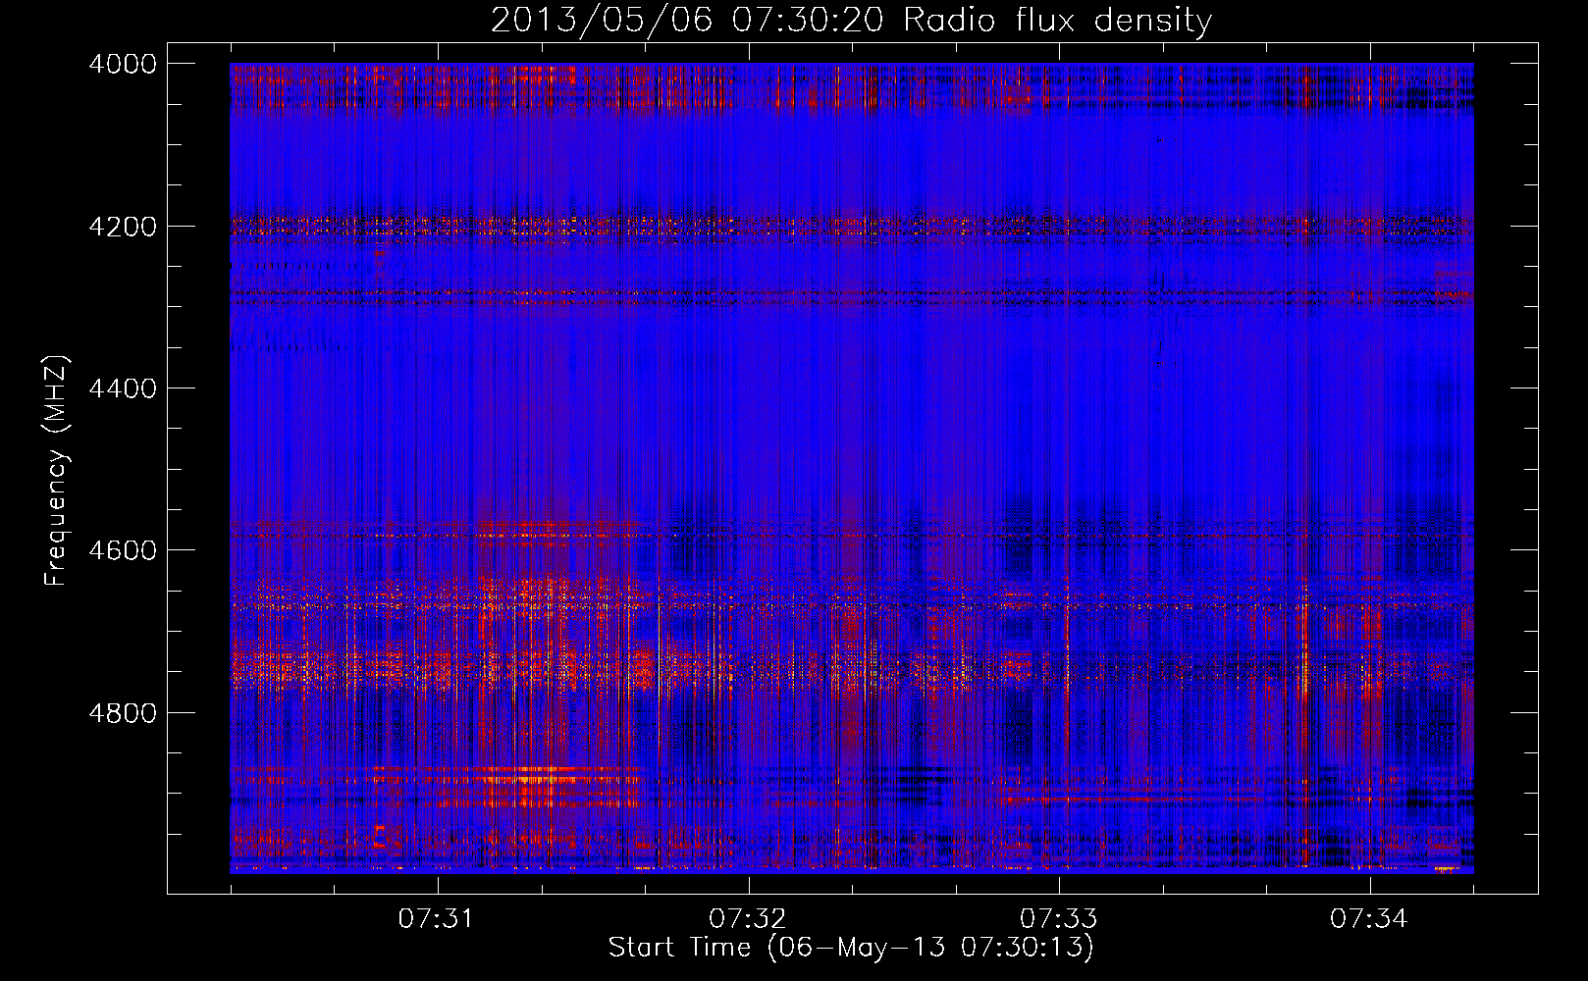This screenshot has width=1588, height=981.
Task: Click the 4400 frequency tick label
Action: point(122,388)
